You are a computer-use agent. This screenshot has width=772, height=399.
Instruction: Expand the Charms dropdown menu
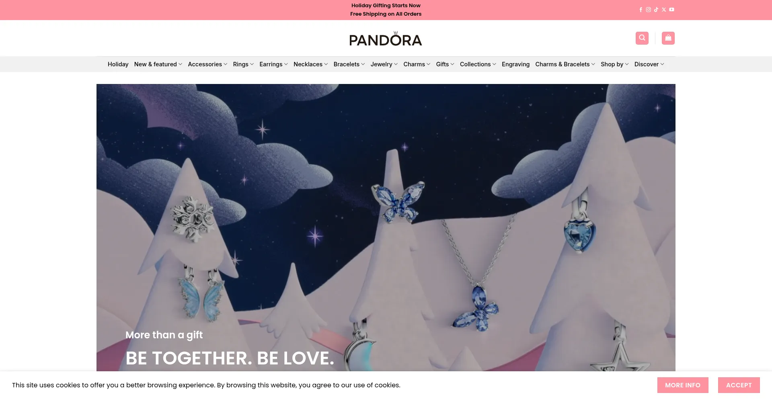click(x=417, y=64)
